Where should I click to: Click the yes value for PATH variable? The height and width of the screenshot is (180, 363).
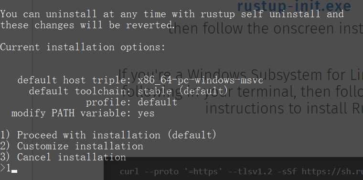coord(146,113)
